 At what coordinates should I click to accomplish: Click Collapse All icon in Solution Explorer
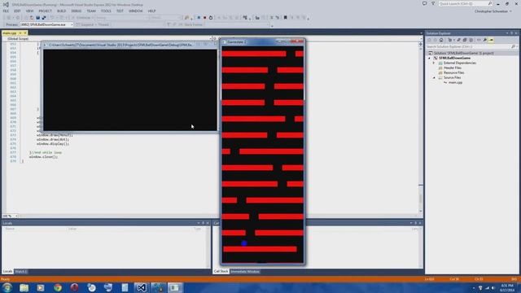pos(465,40)
